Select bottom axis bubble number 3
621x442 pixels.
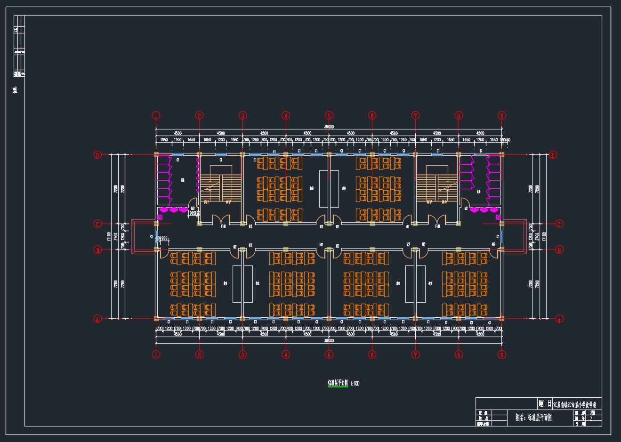(x=242, y=354)
